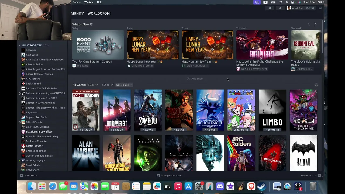
Task: Click Friends & Chat text button
Action: (x=309, y=175)
